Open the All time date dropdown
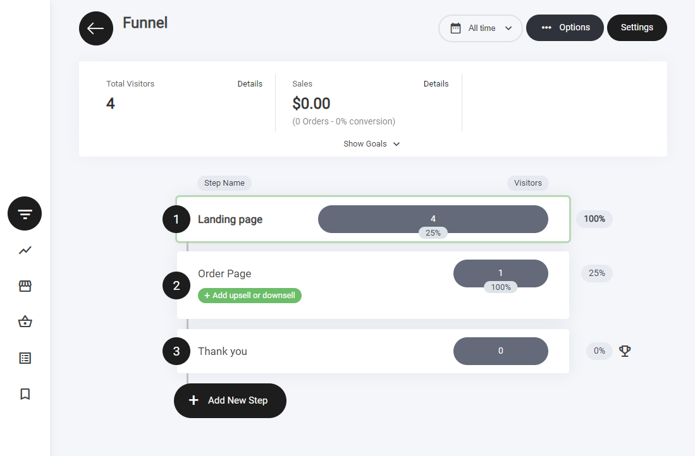Viewport: 695px width, 456px height. [x=481, y=28]
